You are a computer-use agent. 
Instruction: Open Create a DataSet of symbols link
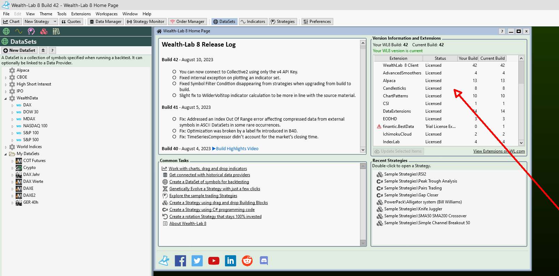209,182
